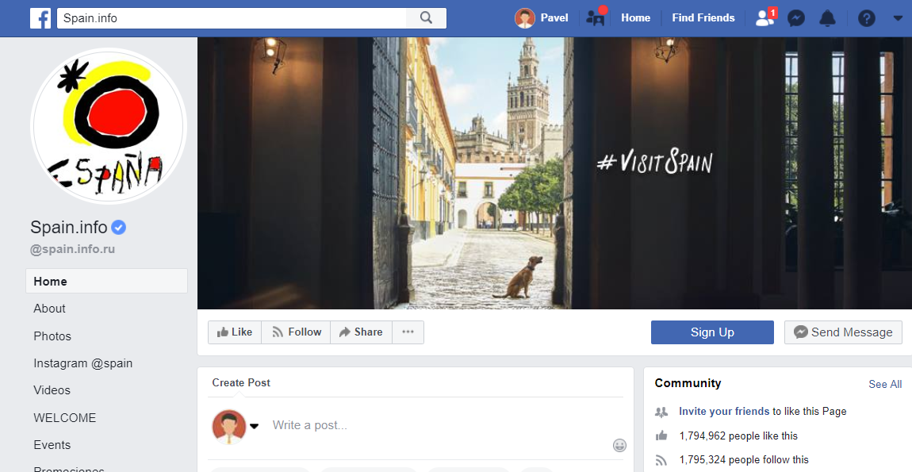Image resolution: width=912 pixels, height=472 pixels.
Task: Select Photos in the page sidebar
Action: [x=52, y=336]
